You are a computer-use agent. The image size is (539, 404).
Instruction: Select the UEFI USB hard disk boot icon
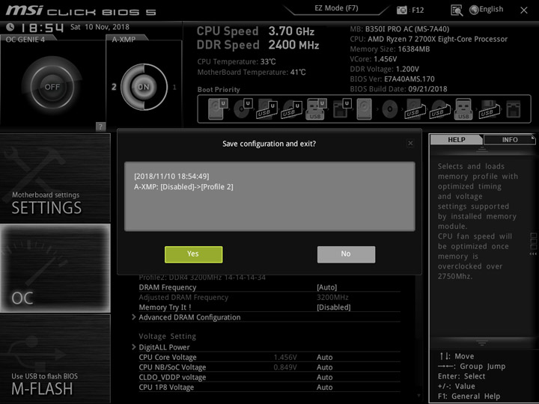point(267,109)
